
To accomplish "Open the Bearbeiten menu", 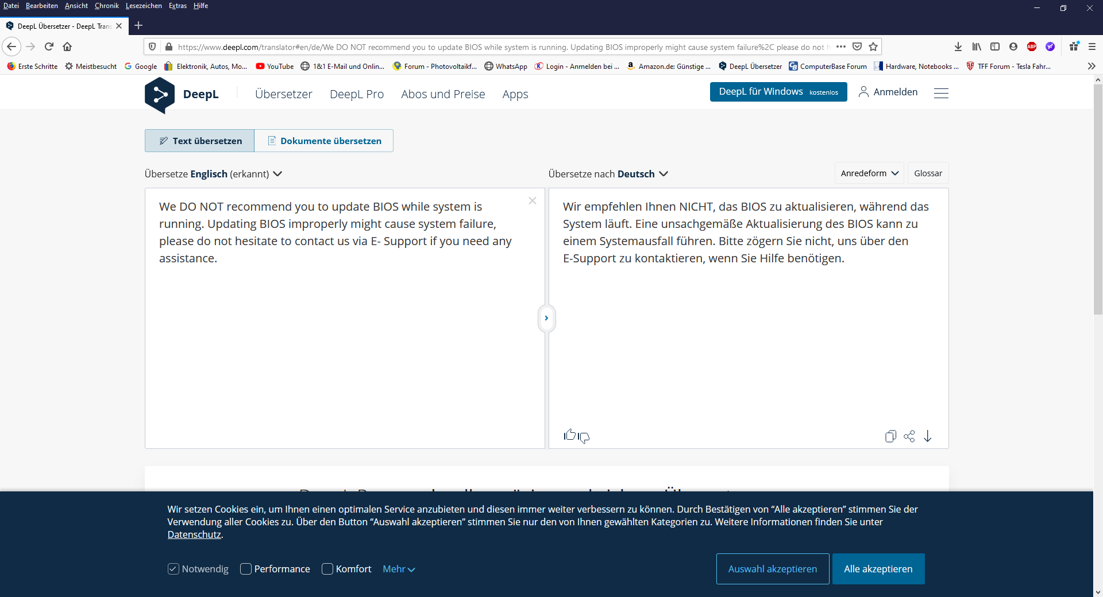I will pos(41,6).
